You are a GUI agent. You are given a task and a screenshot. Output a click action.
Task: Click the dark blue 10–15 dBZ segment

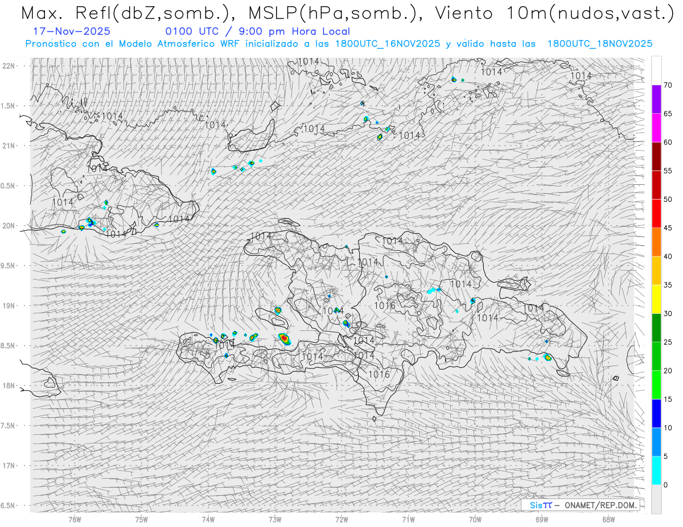coord(656,413)
